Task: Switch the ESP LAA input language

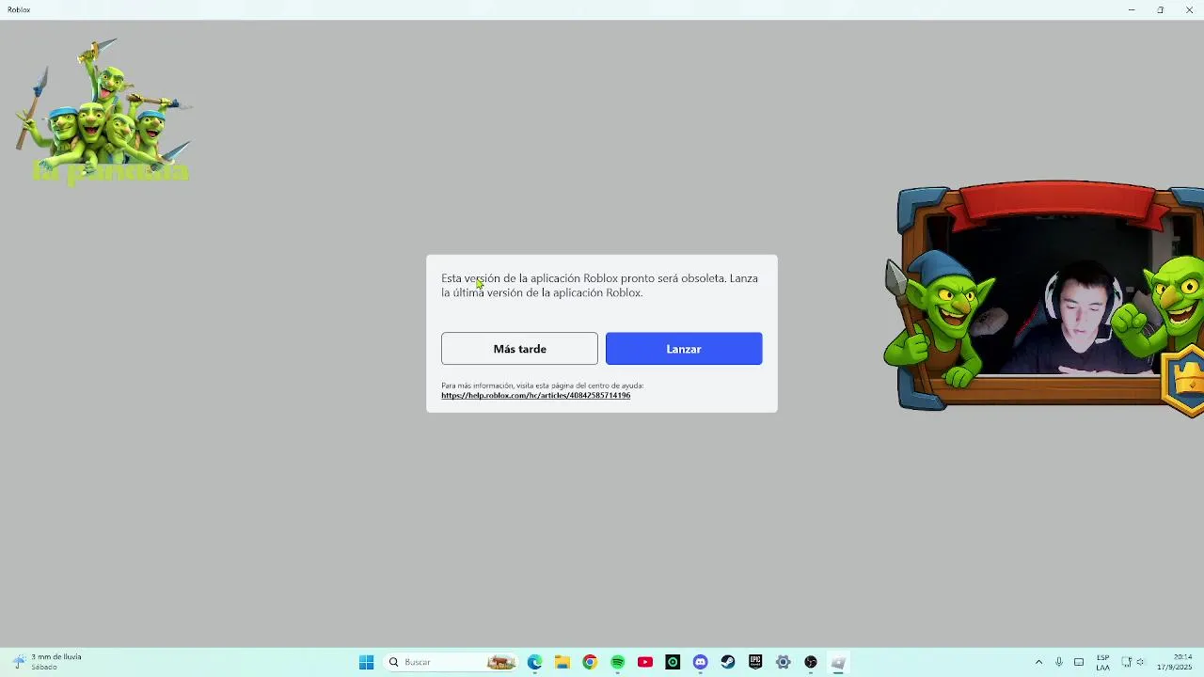Action: click(x=1102, y=662)
